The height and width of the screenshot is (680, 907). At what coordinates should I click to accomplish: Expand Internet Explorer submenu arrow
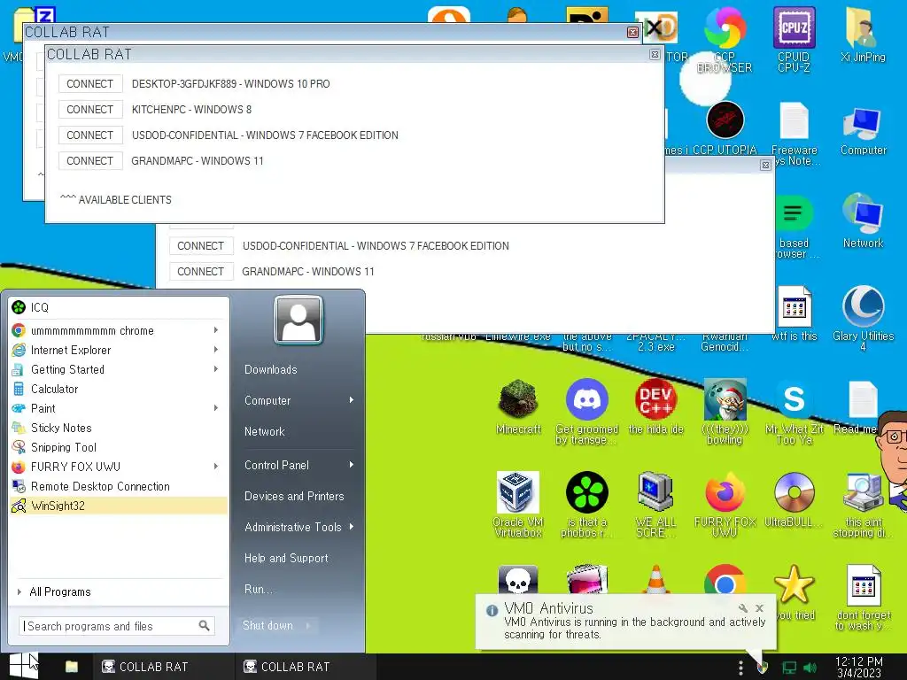(216, 350)
